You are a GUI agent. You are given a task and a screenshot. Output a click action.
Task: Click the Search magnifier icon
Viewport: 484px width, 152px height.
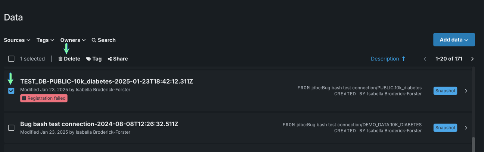coord(94,40)
